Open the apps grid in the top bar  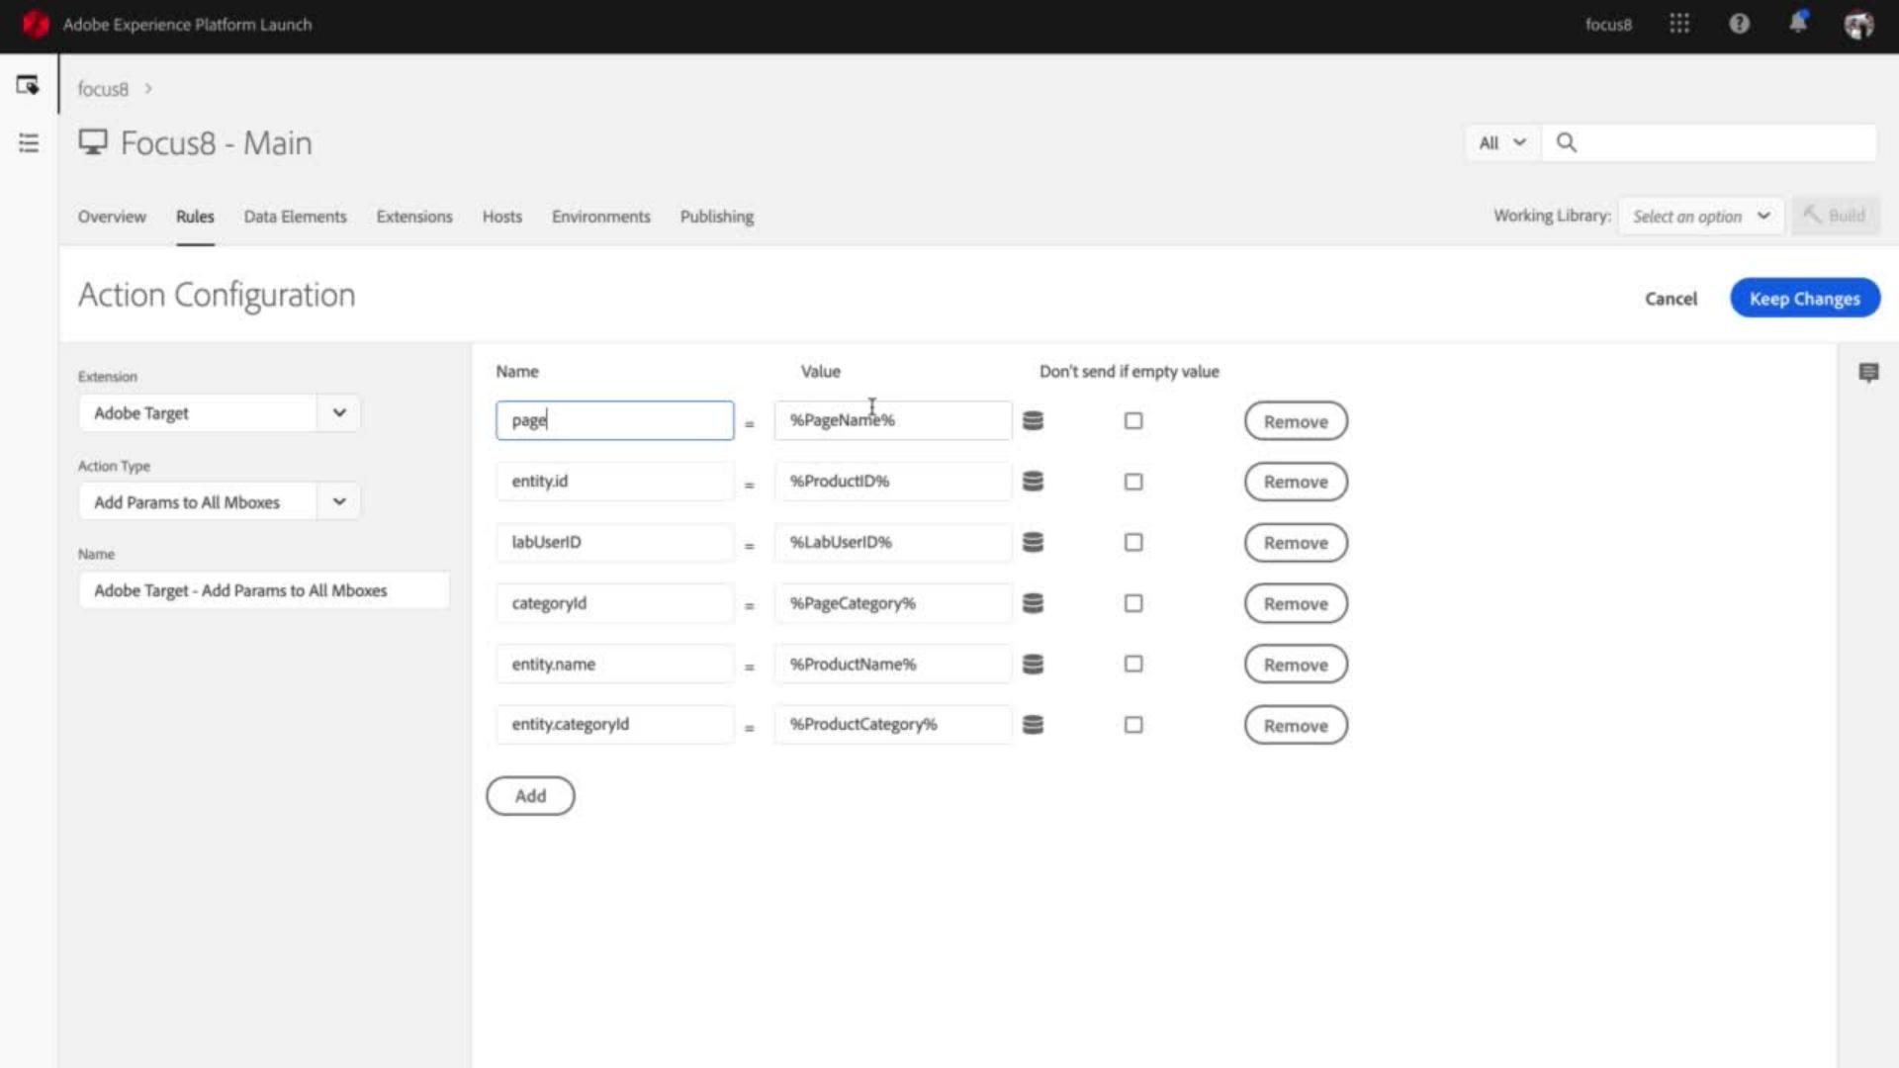click(x=1679, y=24)
